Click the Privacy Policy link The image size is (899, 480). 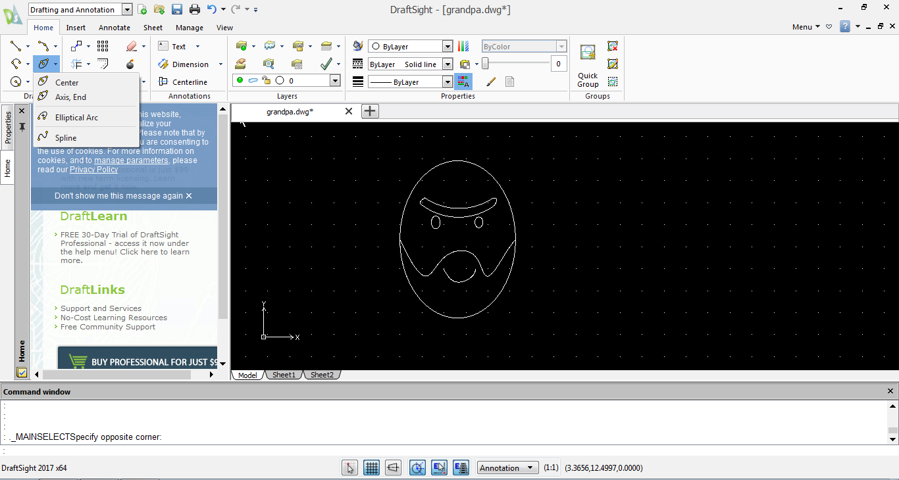pyautogui.click(x=94, y=170)
